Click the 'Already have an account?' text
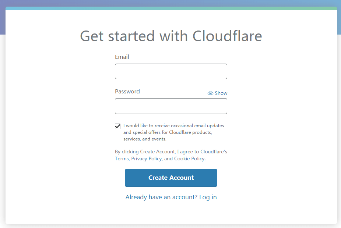 coord(161,197)
